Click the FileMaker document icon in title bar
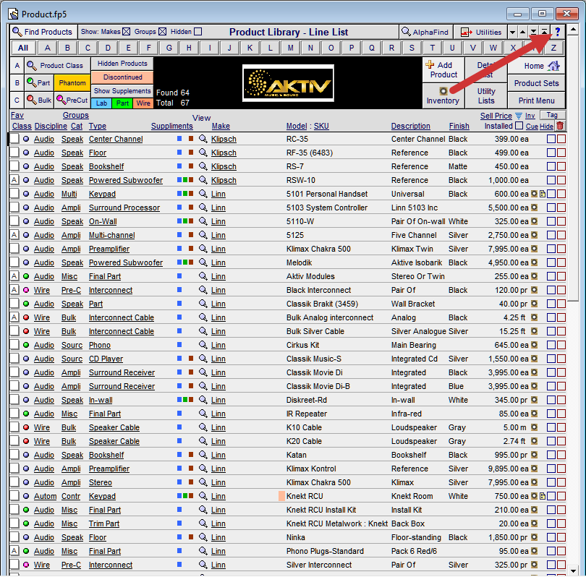Viewport: 586px width, 577px height. click(14, 14)
